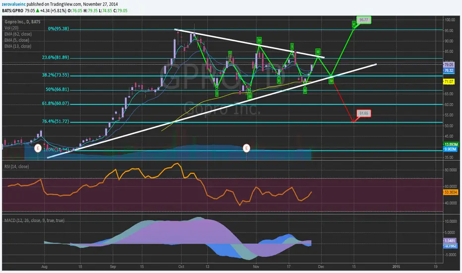Select the EMA (13, close) legend entry
The image size is (462, 273).
coord(18,46)
